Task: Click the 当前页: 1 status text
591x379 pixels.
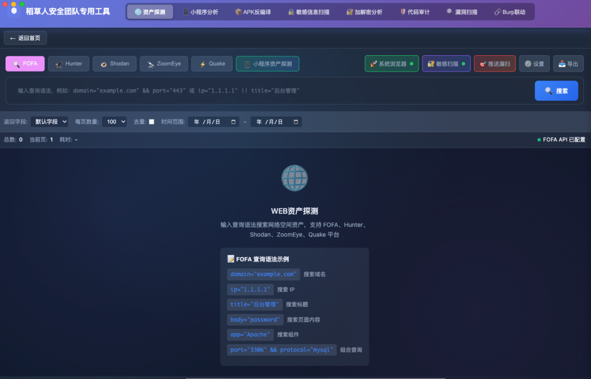Action: (x=42, y=139)
